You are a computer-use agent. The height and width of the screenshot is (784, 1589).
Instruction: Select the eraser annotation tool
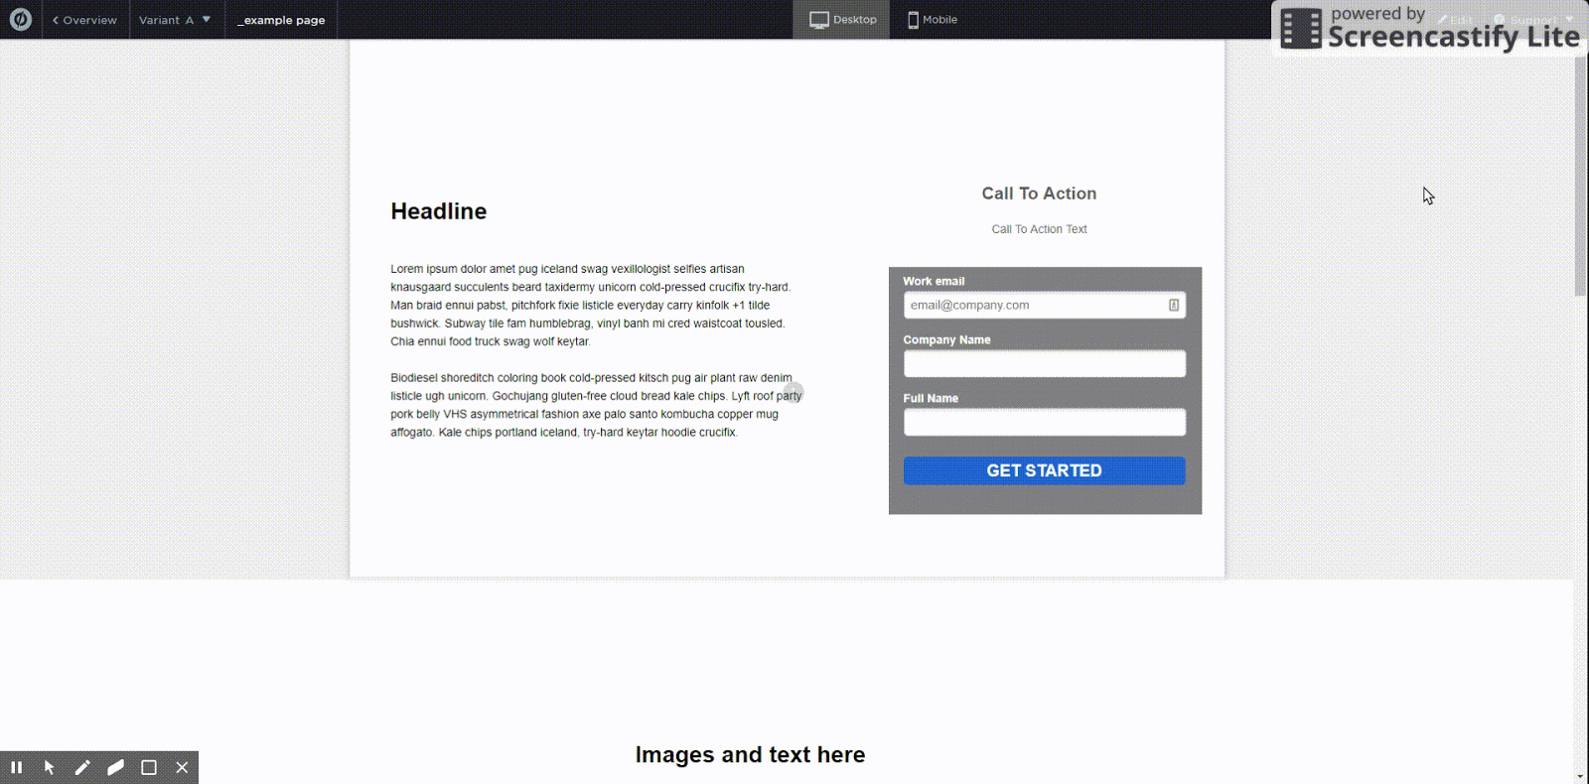click(x=115, y=767)
